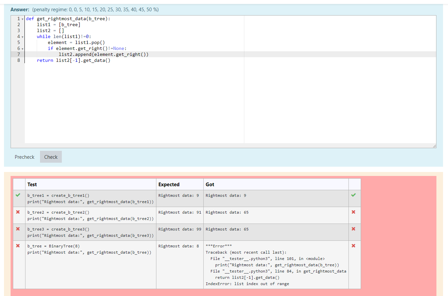The image size is (448, 296).
Task: Click the red cross at right of error row
Action: coord(354,246)
